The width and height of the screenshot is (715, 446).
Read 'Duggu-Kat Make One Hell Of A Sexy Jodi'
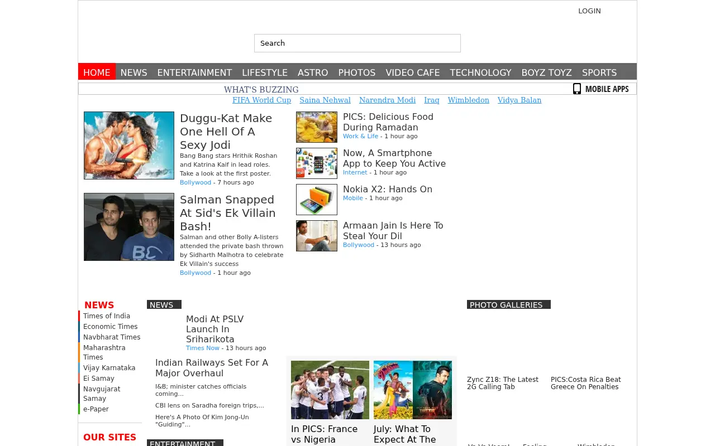click(226, 132)
